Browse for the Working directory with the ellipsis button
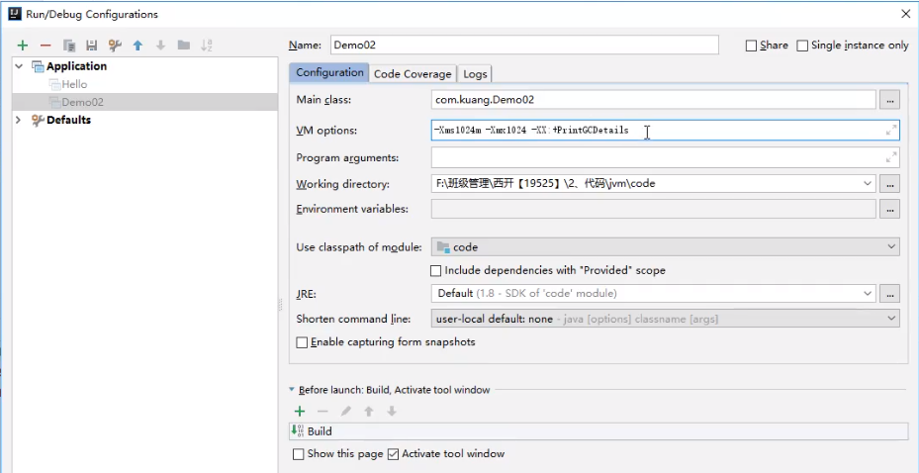The image size is (919, 473). click(x=889, y=184)
